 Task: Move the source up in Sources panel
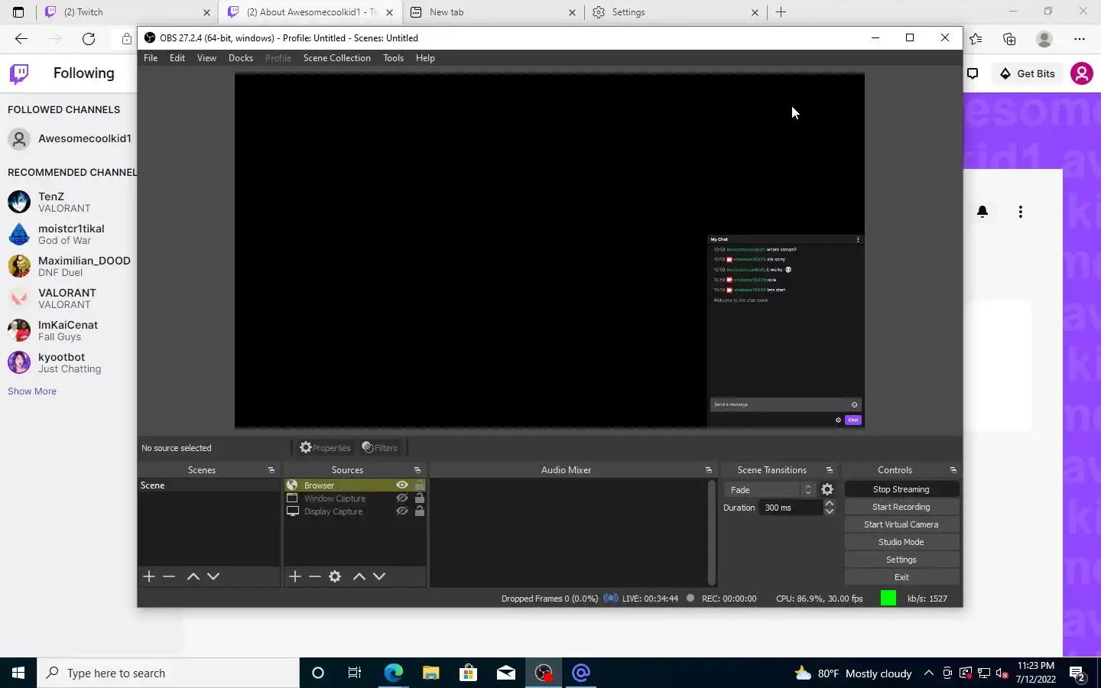click(x=359, y=576)
